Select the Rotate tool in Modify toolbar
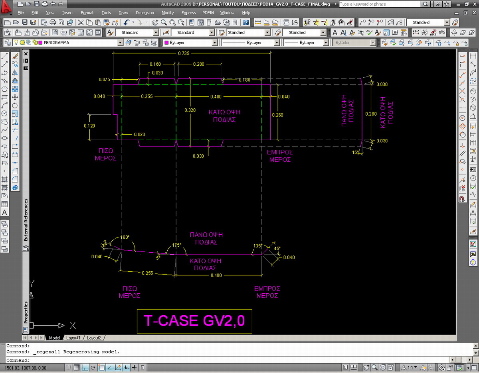 pyautogui.click(x=15, y=105)
